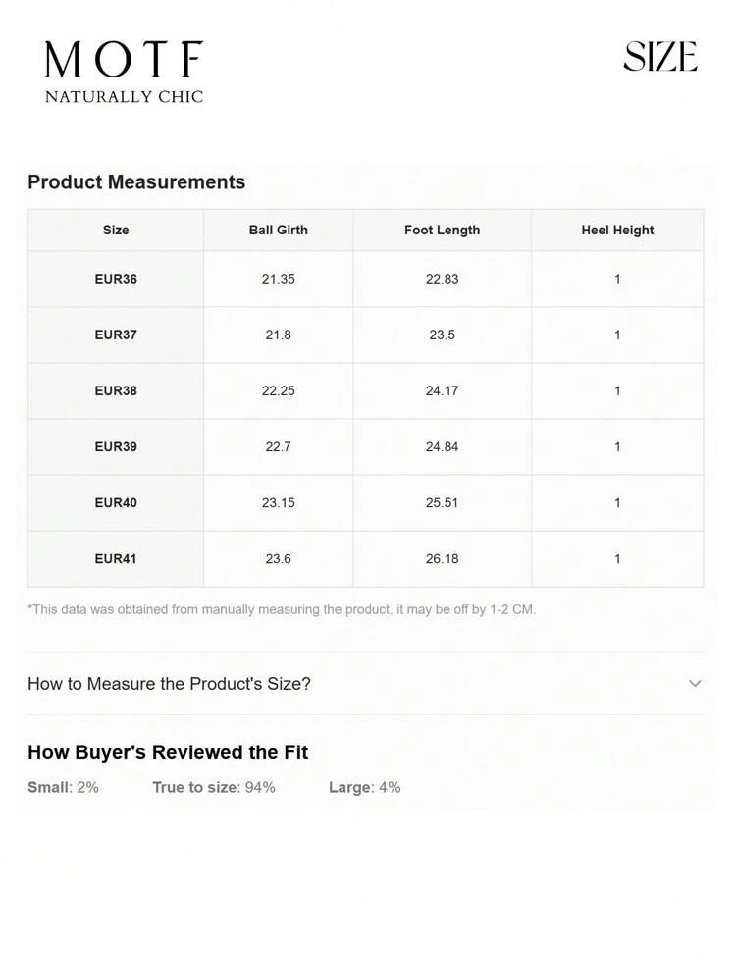Click the NATURALLY CHIC tagline text

(124, 97)
